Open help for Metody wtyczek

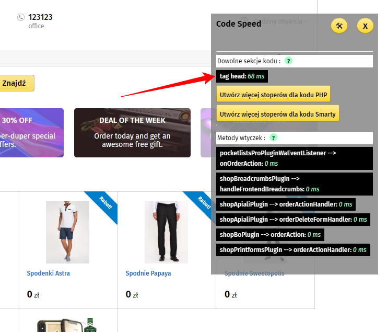(273, 138)
